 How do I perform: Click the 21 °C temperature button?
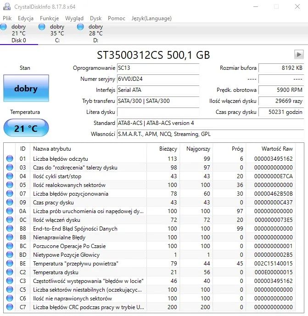26,128
